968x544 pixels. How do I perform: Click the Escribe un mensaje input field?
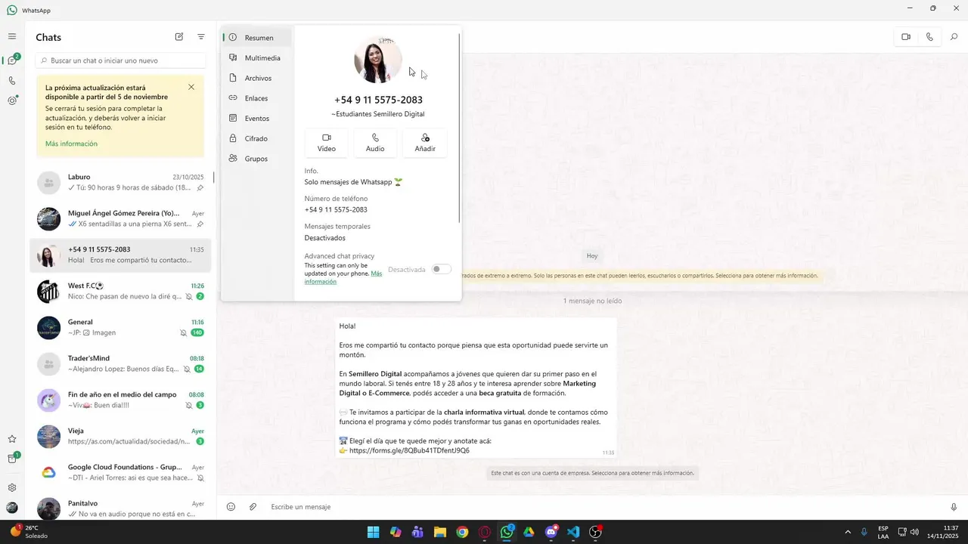pyautogui.click(x=605, y=507)
